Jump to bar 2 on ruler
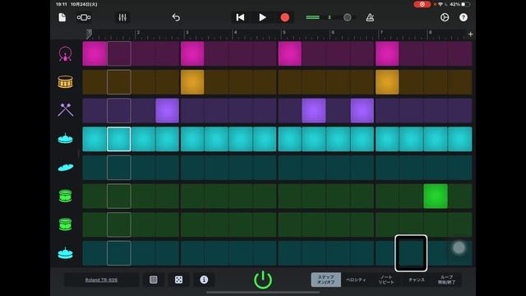The width and height of the screenshot is (526, 296). pos(137,33)
